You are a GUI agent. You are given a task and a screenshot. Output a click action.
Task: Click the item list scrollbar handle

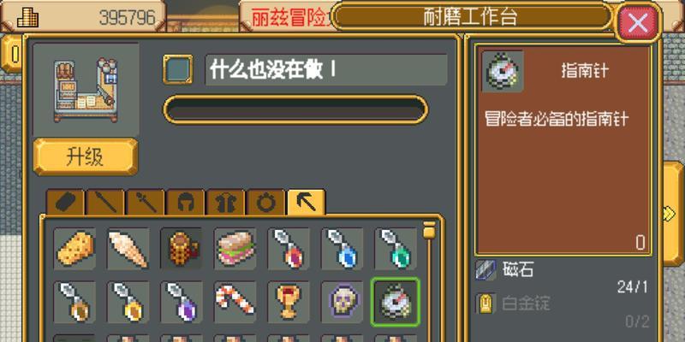point(430,230)
